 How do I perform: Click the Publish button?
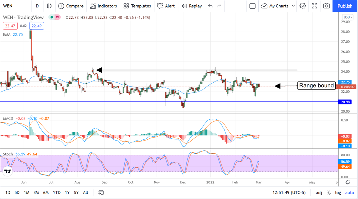345,6
